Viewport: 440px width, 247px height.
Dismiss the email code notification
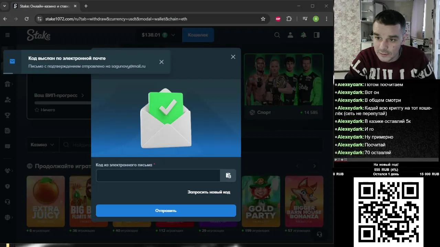click(162, 62)
